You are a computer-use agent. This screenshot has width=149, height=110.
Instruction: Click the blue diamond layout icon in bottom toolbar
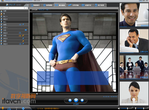click(23, 109)
